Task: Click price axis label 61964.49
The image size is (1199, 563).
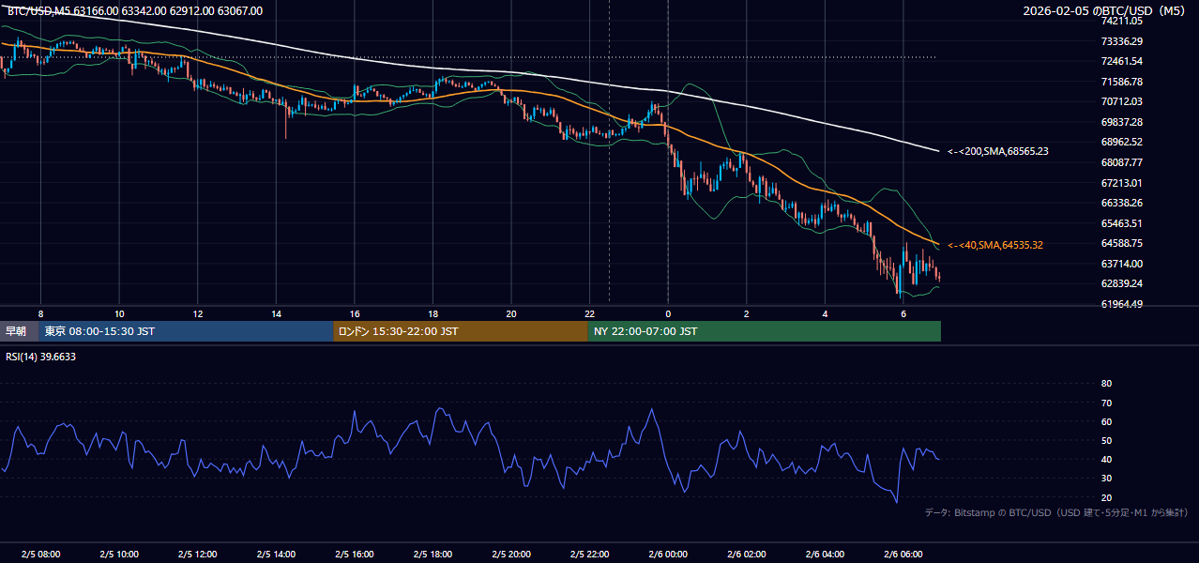Action: (1121, 304)
